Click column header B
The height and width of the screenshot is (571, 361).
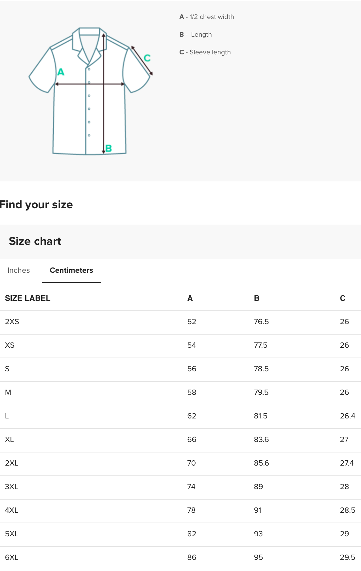point(257,298)
